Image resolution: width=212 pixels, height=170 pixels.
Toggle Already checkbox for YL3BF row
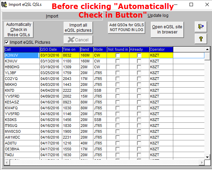click(139, 73)
